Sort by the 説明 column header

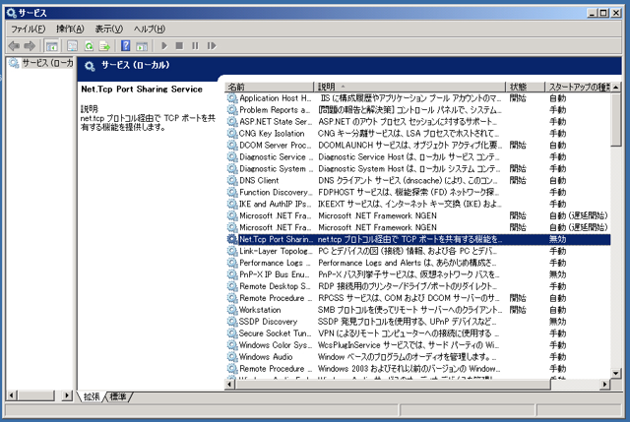pos(409,87)
